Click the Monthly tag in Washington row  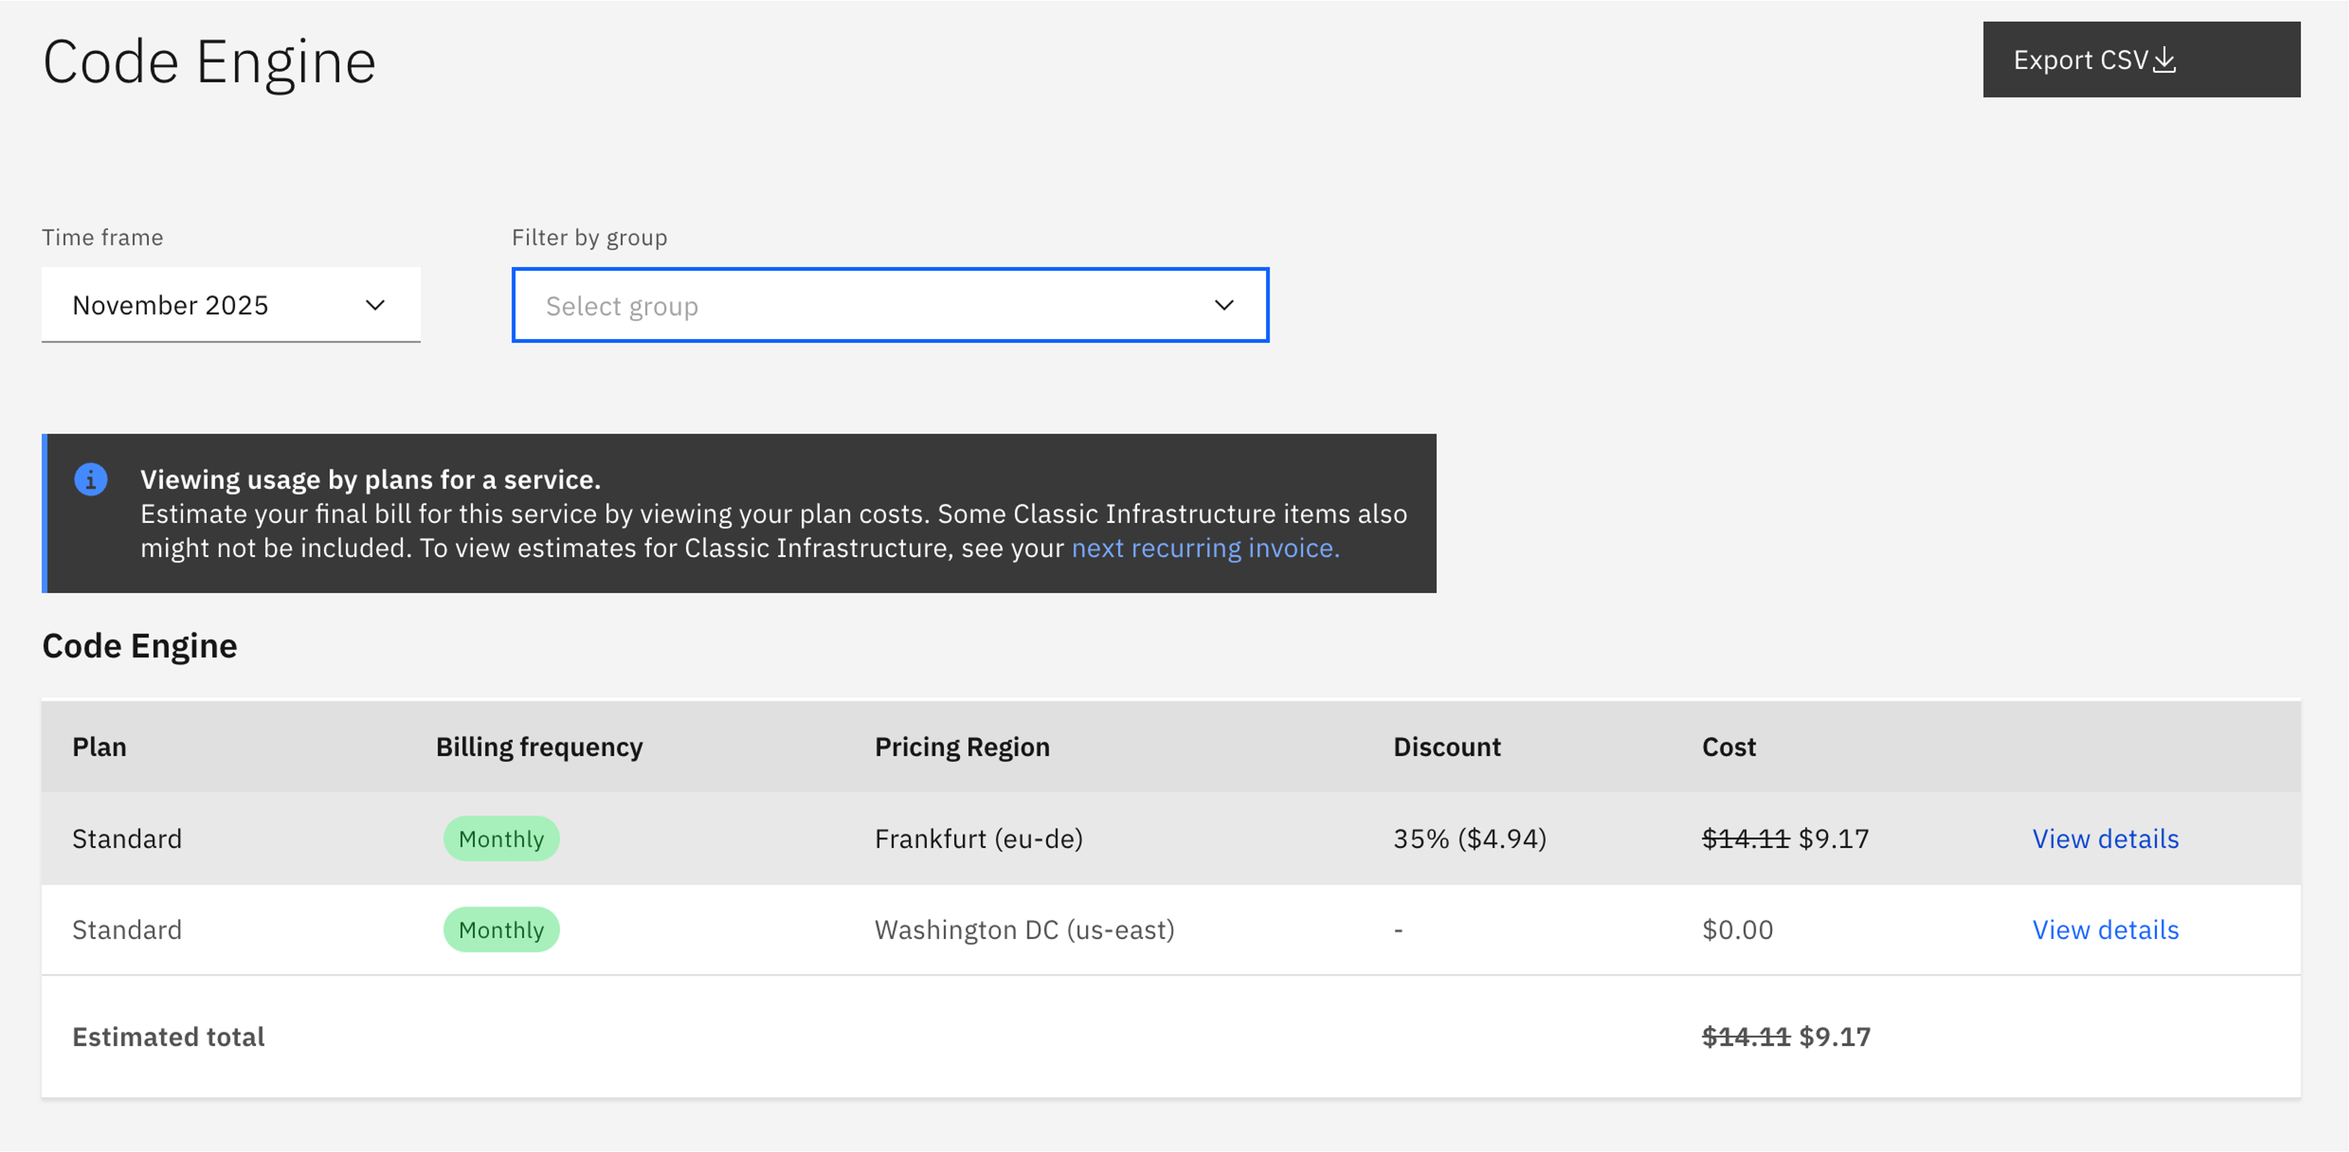click(x=500, y=930)
